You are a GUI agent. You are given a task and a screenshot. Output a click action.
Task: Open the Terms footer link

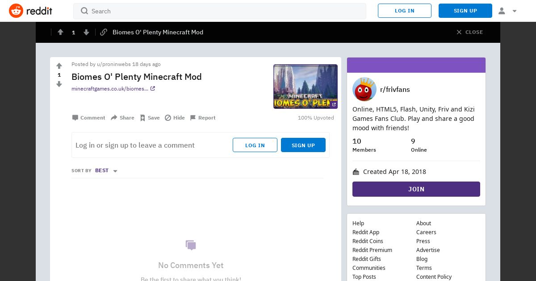tap(424, 268)
